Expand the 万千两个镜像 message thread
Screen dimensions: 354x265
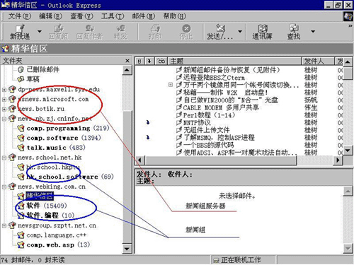point(171,85)
